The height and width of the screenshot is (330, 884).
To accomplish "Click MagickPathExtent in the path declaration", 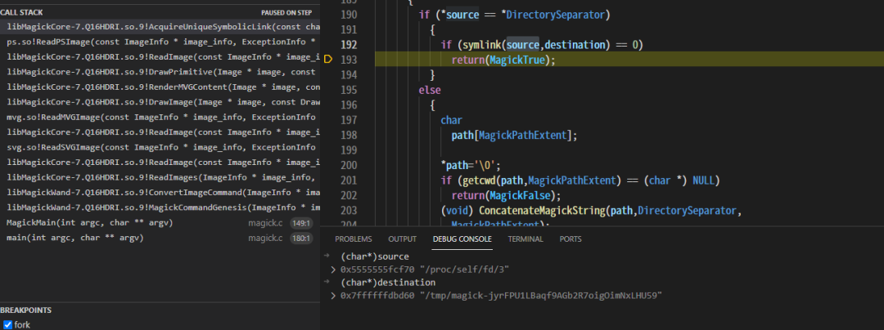I will pos(522,136).
